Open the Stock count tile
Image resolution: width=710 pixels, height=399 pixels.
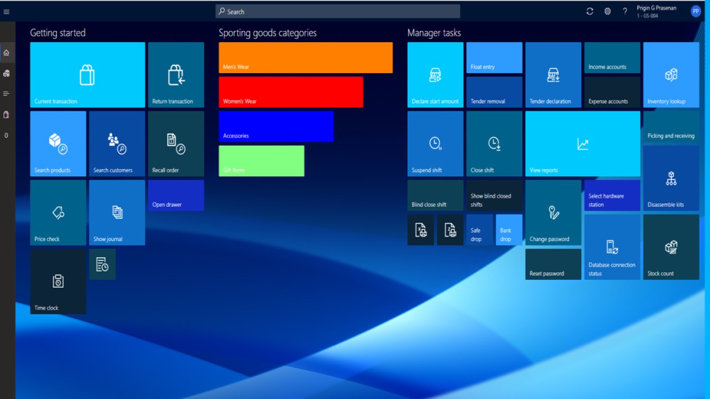[x=671, y=247]
